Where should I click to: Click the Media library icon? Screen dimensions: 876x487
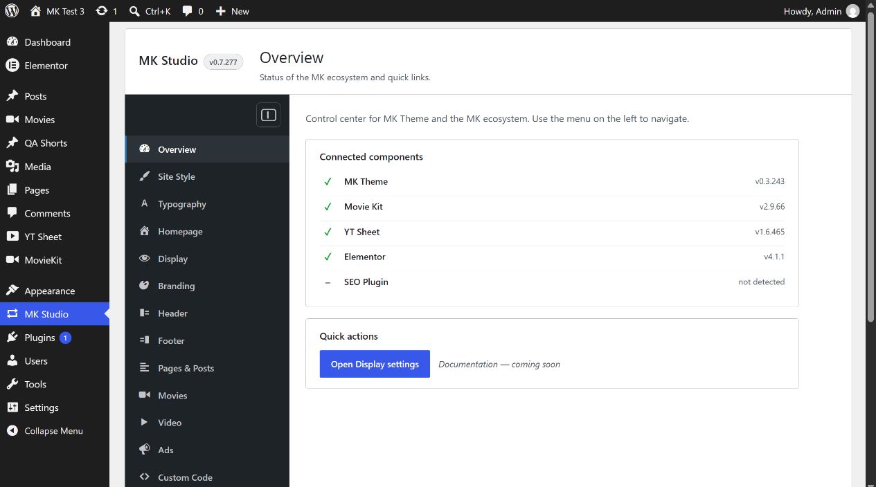[x=12, y=167]
